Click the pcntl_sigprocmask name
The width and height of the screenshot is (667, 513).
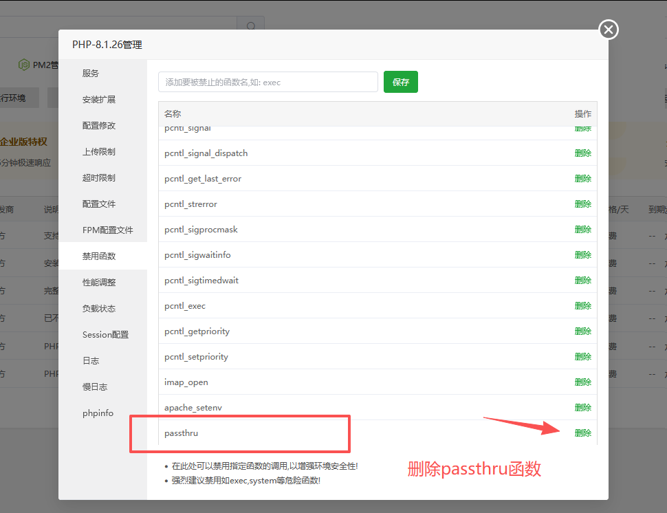point(201,230)
